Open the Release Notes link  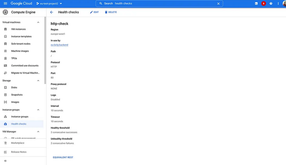tap(19, 152)
